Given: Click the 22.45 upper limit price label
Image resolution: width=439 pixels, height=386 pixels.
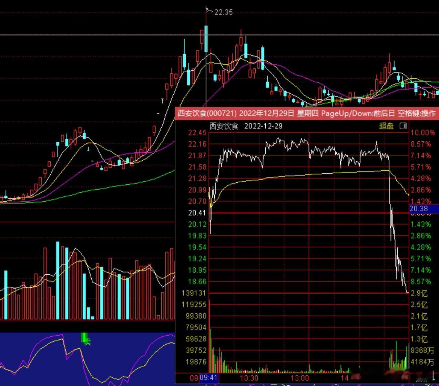Looking at the screenshot, I should 197,133.
